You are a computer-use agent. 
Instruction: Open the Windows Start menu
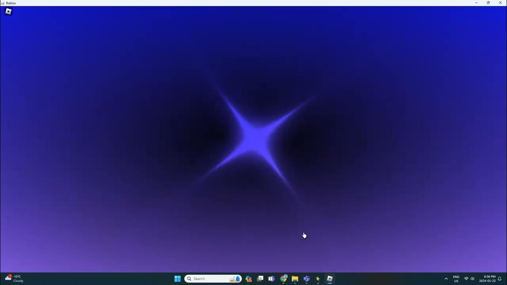[177, 279]
